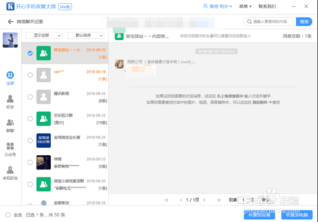
Task: Go back using the arrow icon
Action: [11, 22]
